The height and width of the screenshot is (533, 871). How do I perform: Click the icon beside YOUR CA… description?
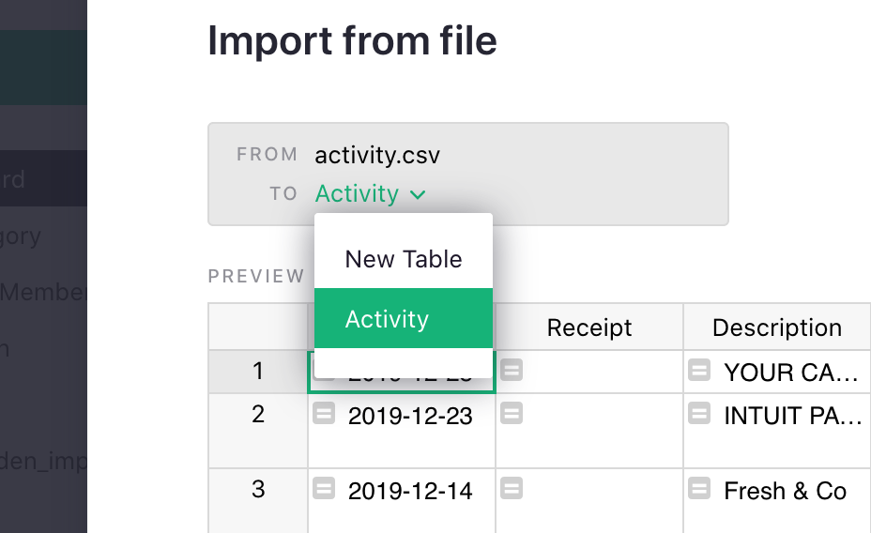(699, 370)
